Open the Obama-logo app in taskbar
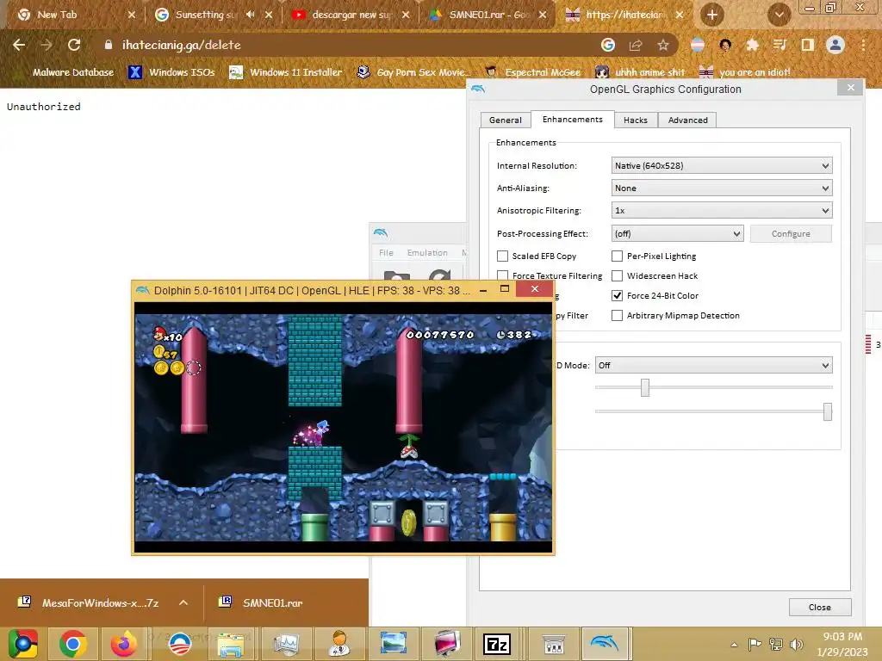Viewport: 882px width, 661px height. click(179, 644)
